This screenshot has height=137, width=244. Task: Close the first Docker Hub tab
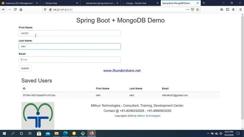tap(77, 3)
